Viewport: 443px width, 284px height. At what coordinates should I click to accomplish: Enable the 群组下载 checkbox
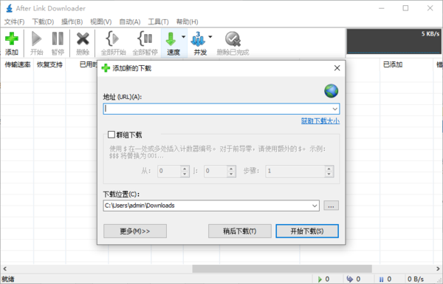[x=111, y=135]
